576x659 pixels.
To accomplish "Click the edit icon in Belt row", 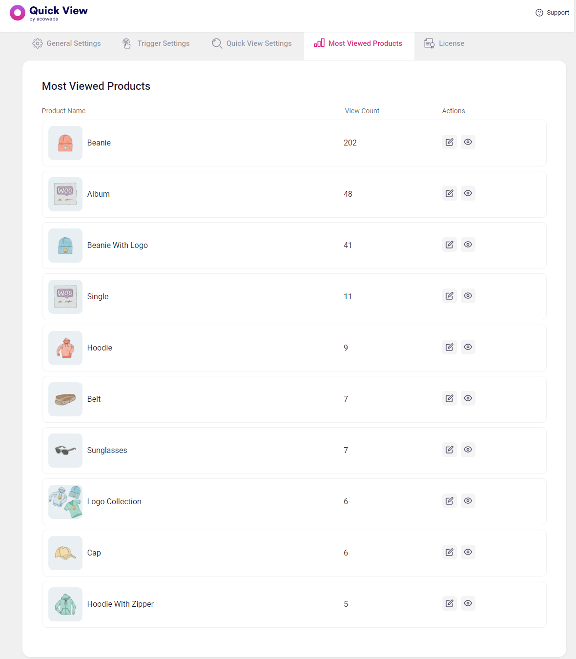I will (x=450, y=398).
